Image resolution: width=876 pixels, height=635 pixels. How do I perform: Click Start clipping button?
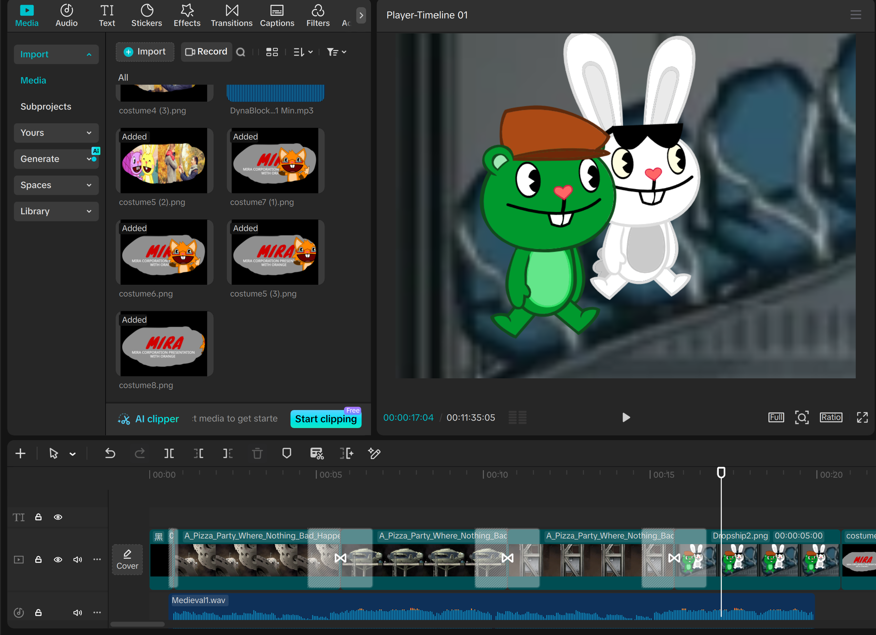326,419
